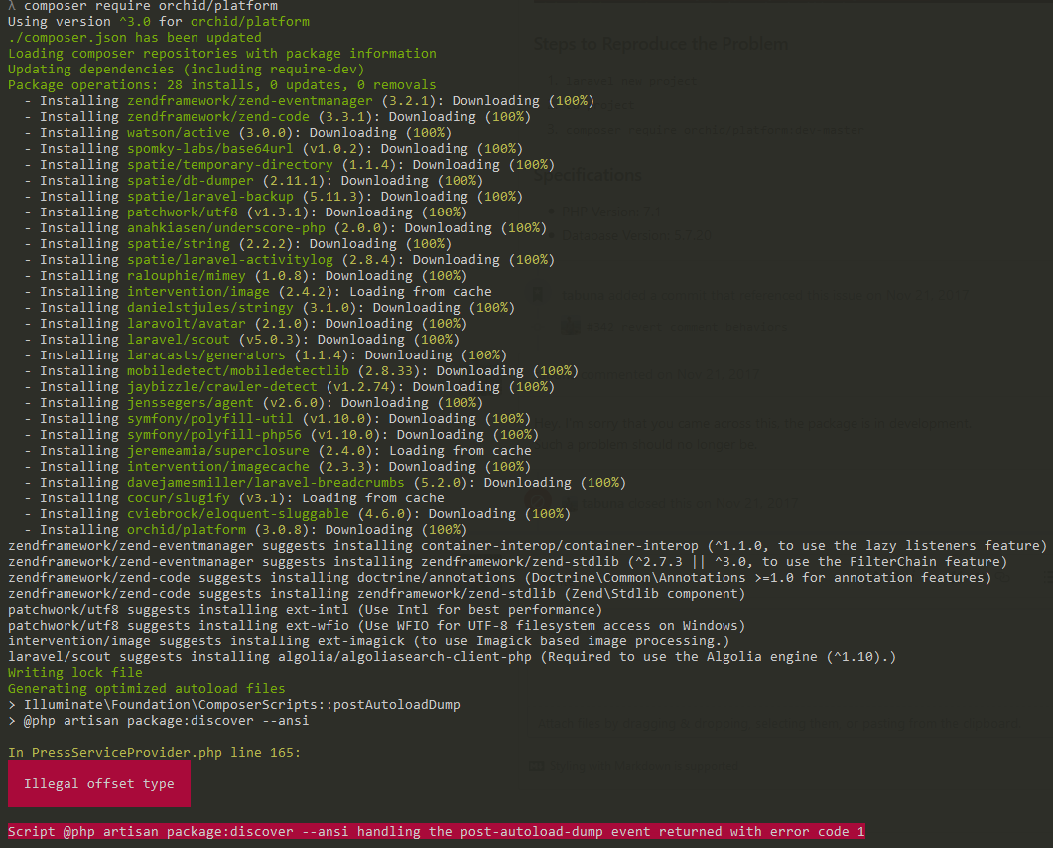Click intervention/image package name in install list
Screen dimensions: 1053x848
[198, 292]
